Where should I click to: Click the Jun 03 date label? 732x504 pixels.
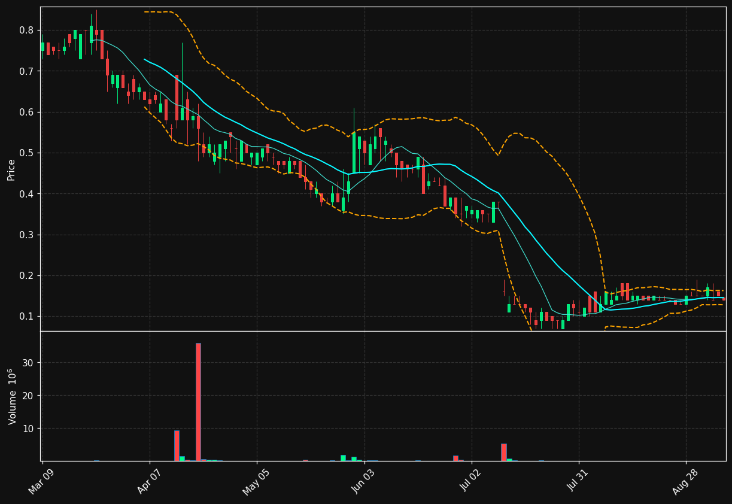[363, 481]
